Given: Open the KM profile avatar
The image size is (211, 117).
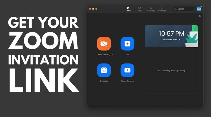Looking at the screenshot, I should (199, 9).
